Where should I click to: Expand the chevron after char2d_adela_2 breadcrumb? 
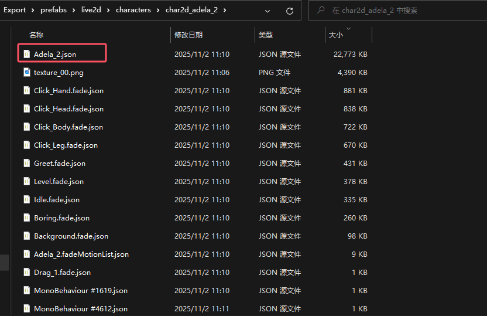click(x=225, y=11)
